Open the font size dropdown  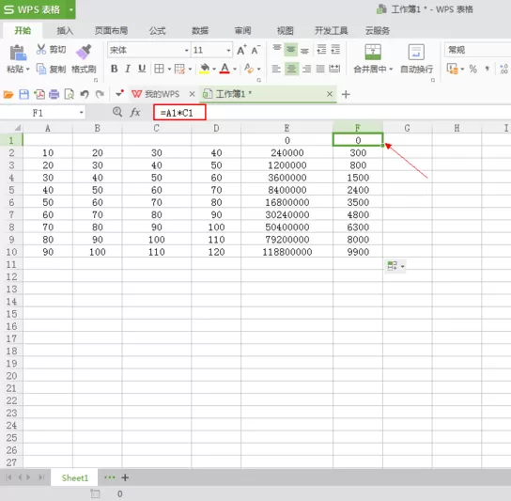(x=228, y=51)
